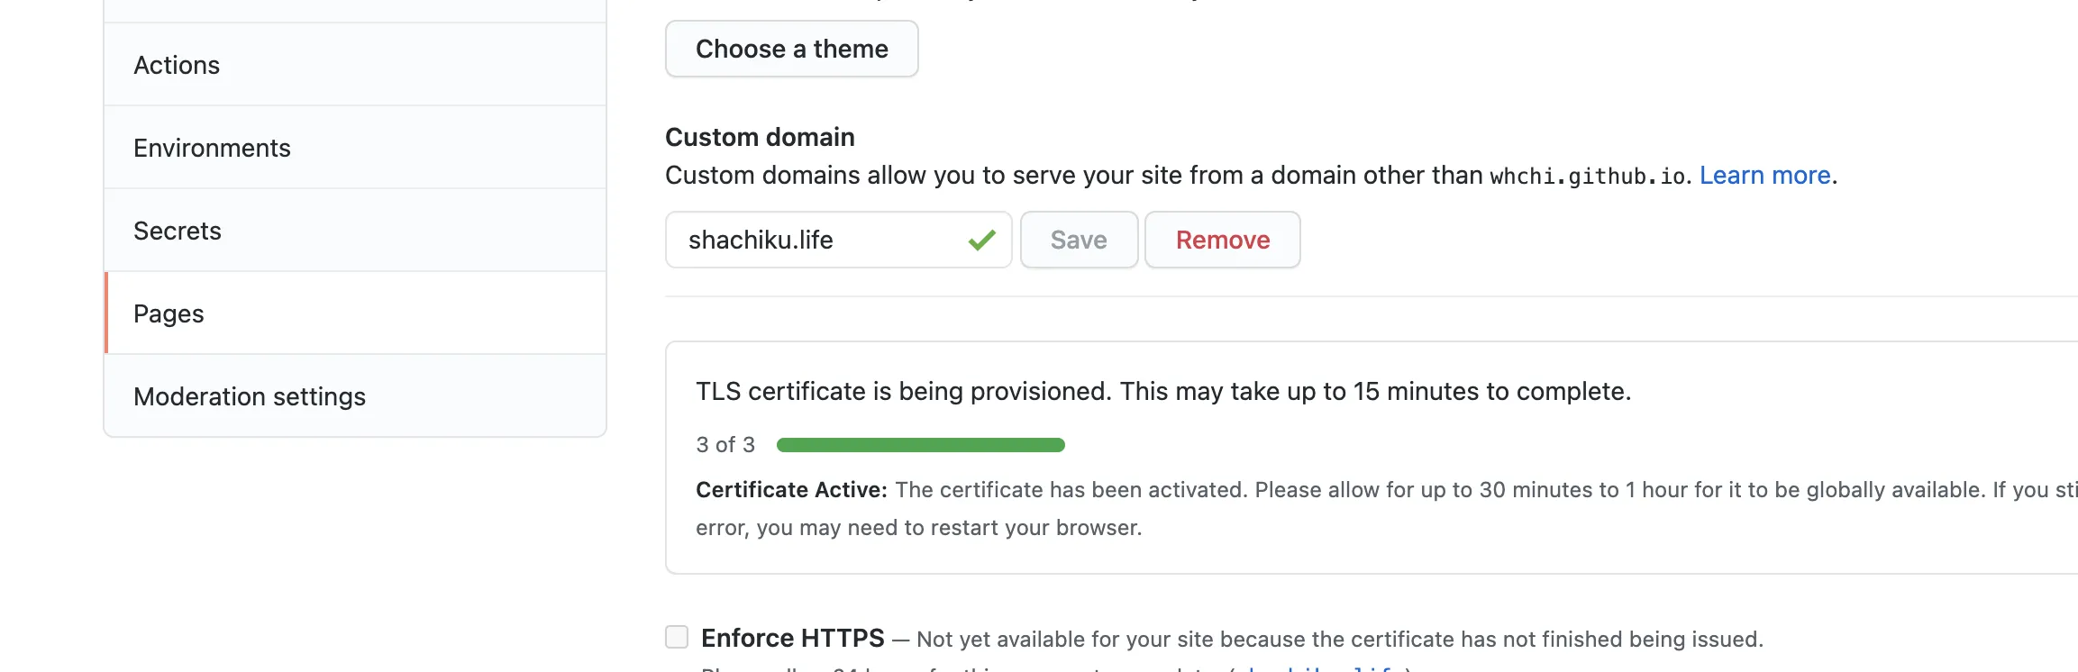The image size is (2078, 672).
Task: Open Moderation settings
Action: (355, 396)
